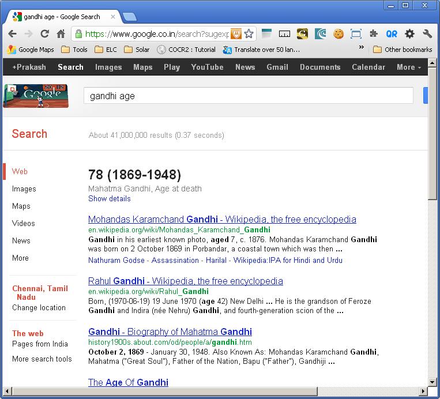The height and width of the screenshot is (399, 440).
Task: Click the horizontal scrollbar thumb
Action: [x=165, y=391]
